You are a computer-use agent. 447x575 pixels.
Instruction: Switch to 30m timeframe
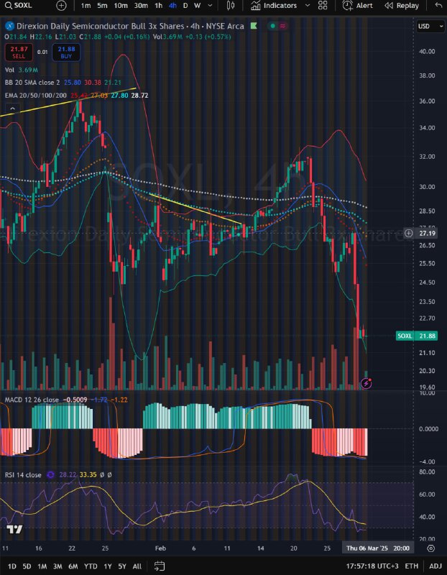141,6
